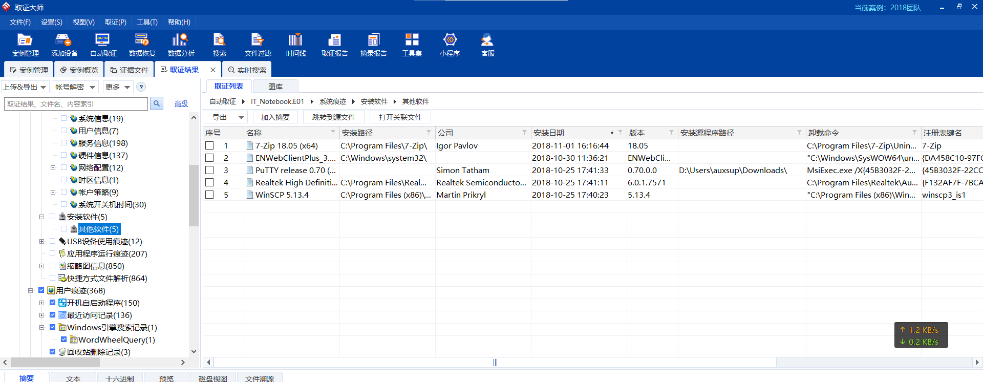
Task: Switch to the 实时搜索 tab
Action: coord(247,70)
